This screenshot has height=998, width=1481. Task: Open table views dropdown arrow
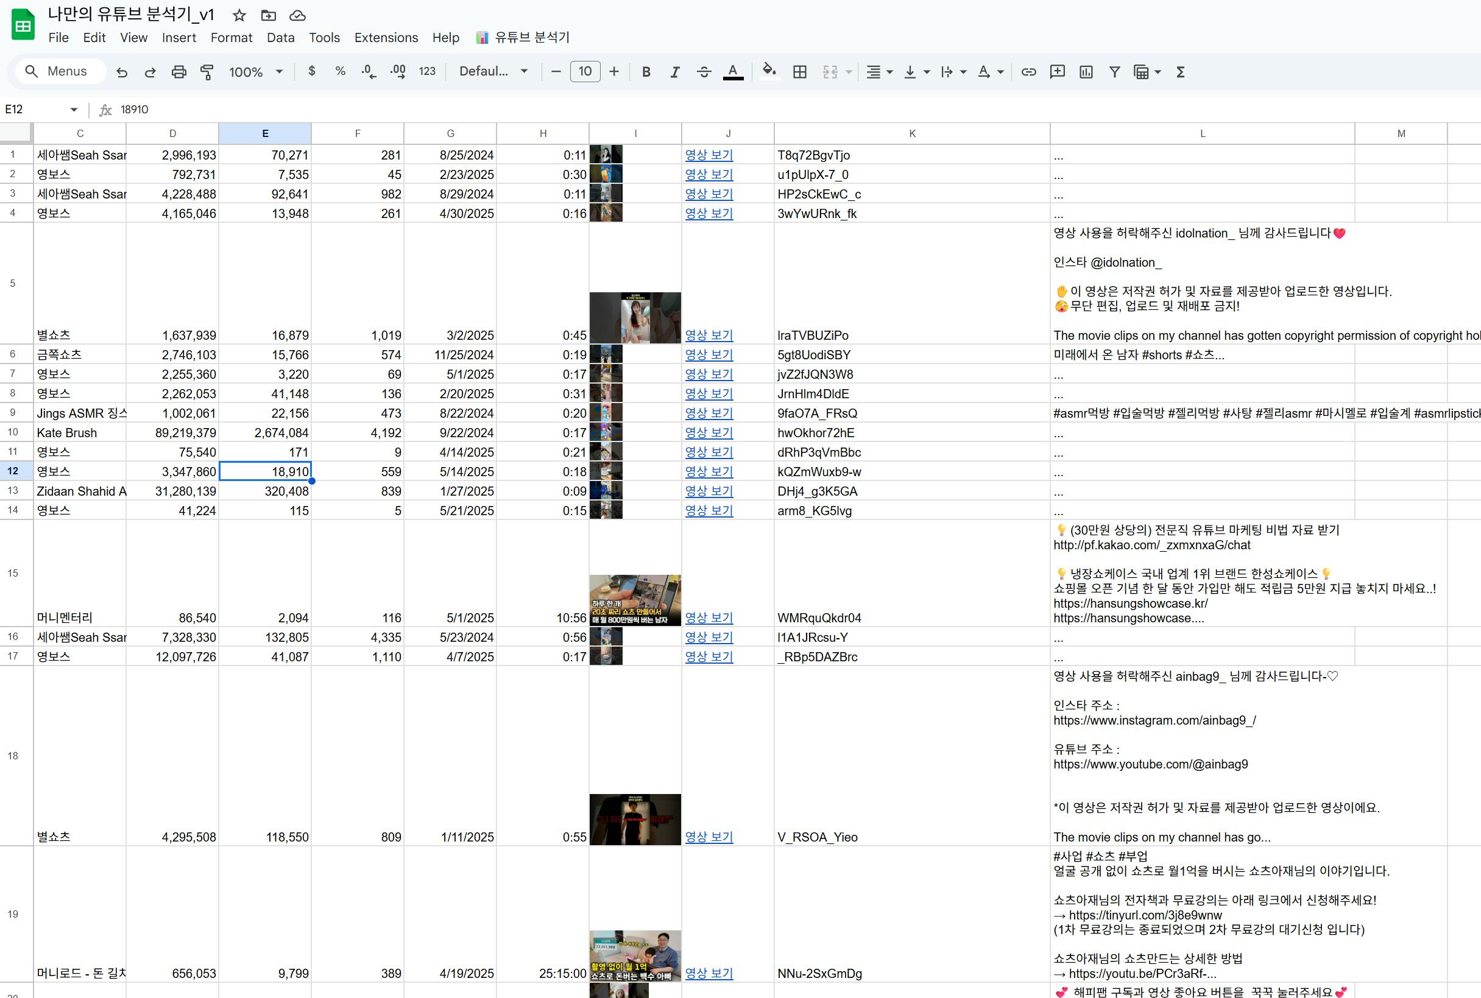pyautogui.click(x=1158, y=72)
